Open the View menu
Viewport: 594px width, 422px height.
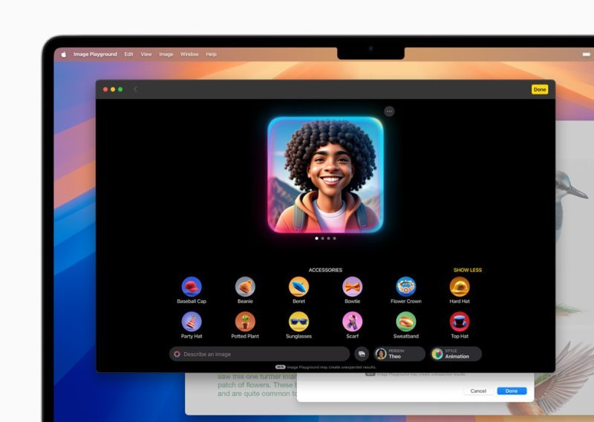point(146,54)
